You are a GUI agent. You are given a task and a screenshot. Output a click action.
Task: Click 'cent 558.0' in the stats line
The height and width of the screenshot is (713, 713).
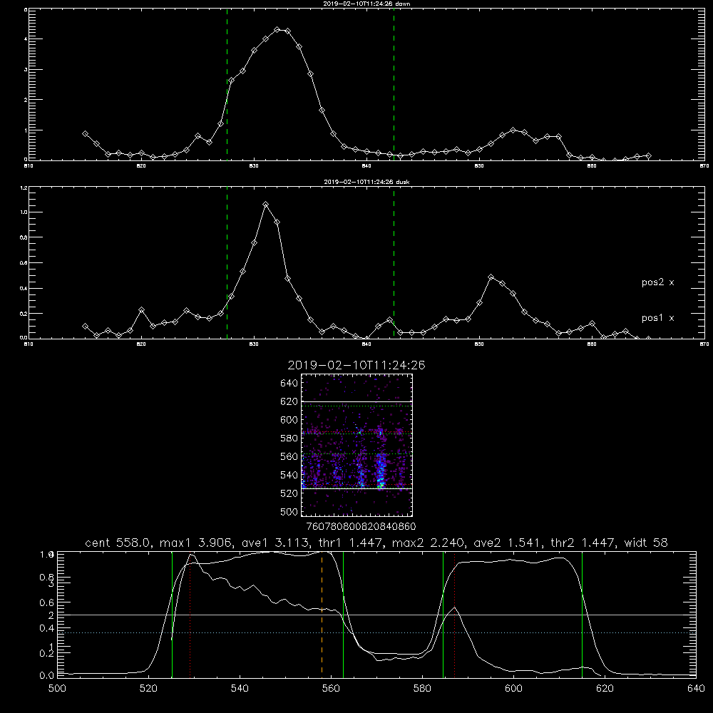[118, 543]
